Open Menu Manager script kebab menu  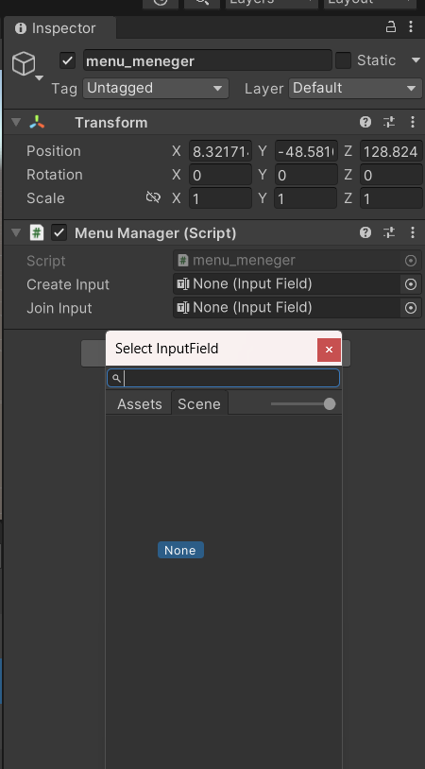[x=413, y=232]
